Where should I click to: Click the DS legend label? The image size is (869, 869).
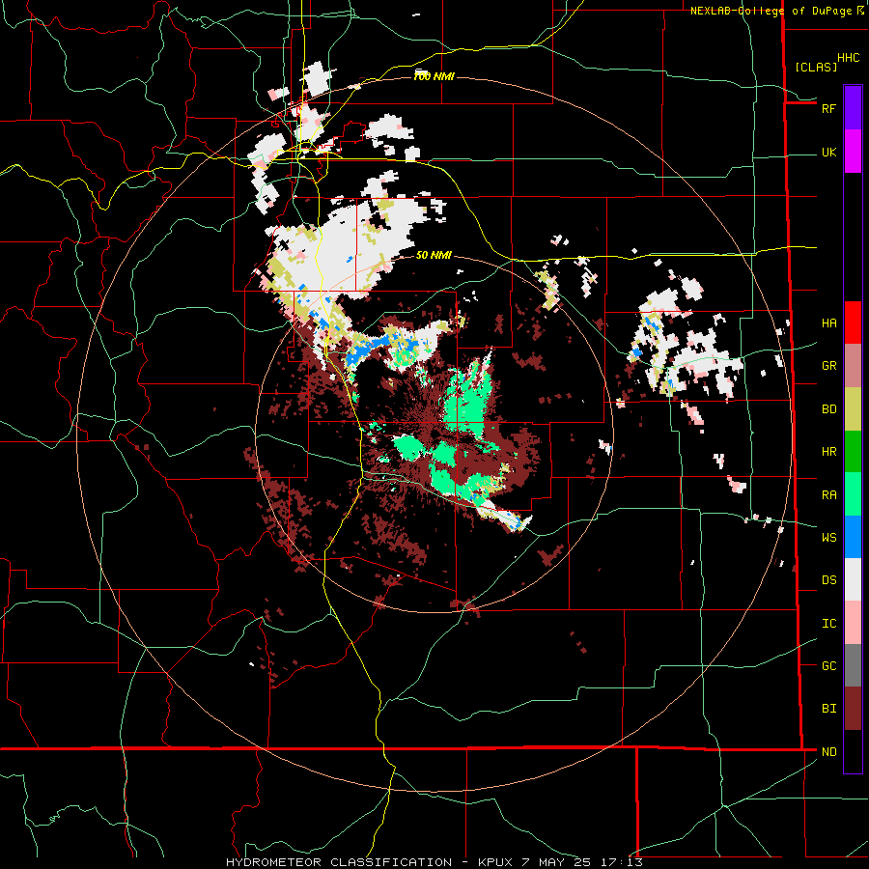tap(828, 579)
